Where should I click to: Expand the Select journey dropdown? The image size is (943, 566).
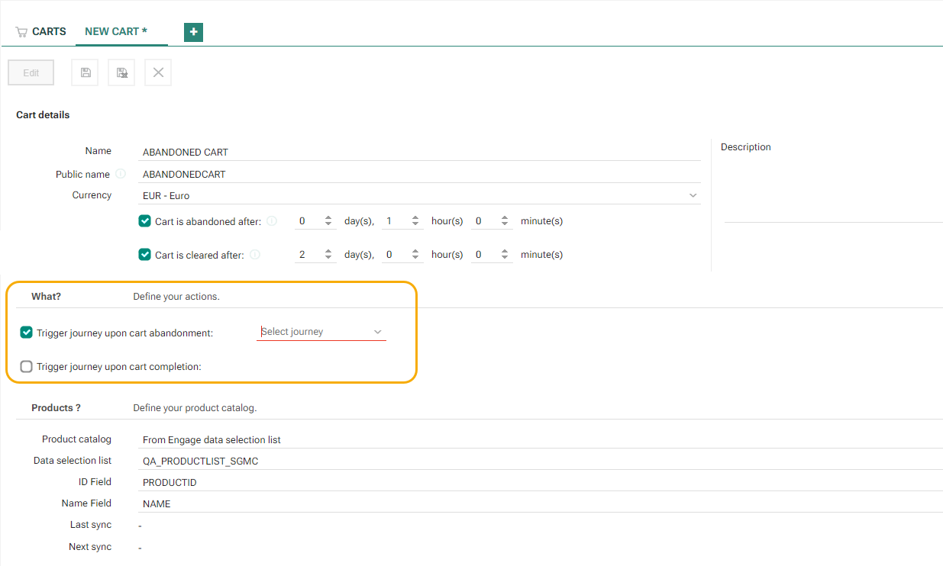point(321,332)
